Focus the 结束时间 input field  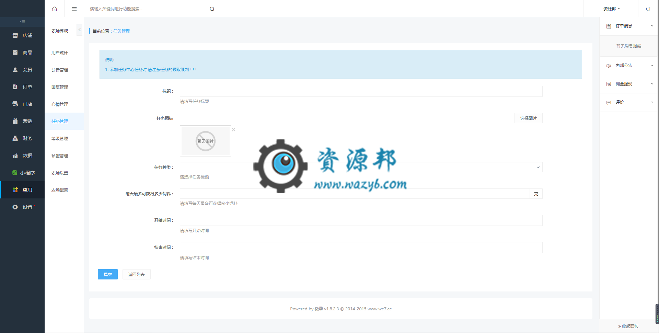click(361, 248)
